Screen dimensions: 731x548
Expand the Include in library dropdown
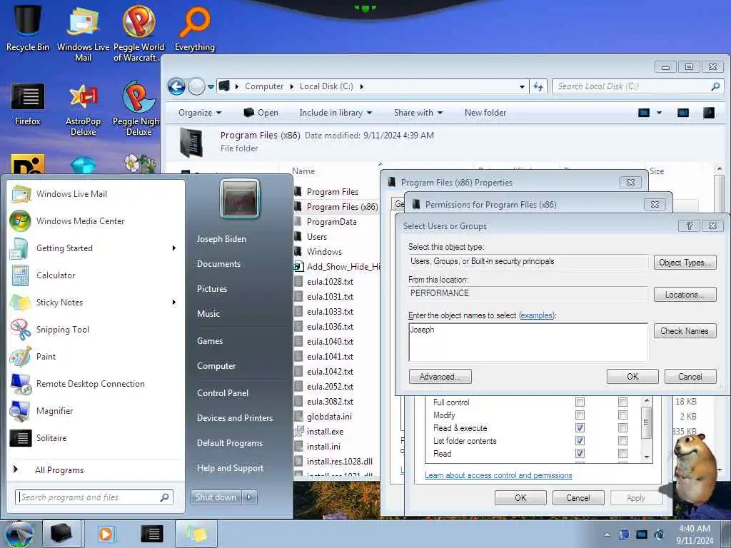click(x=336, y=112)
